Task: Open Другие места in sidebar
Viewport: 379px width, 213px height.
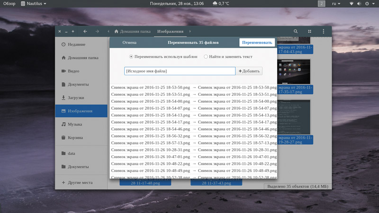Action: pyautogui.click(x=81, y=183)
